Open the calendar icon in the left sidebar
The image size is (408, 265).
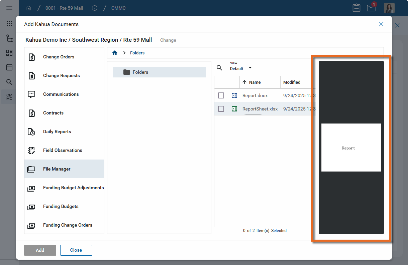tap(9, 67)
